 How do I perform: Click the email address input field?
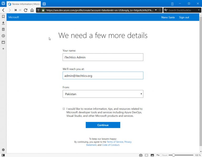[x=103, y=75]
